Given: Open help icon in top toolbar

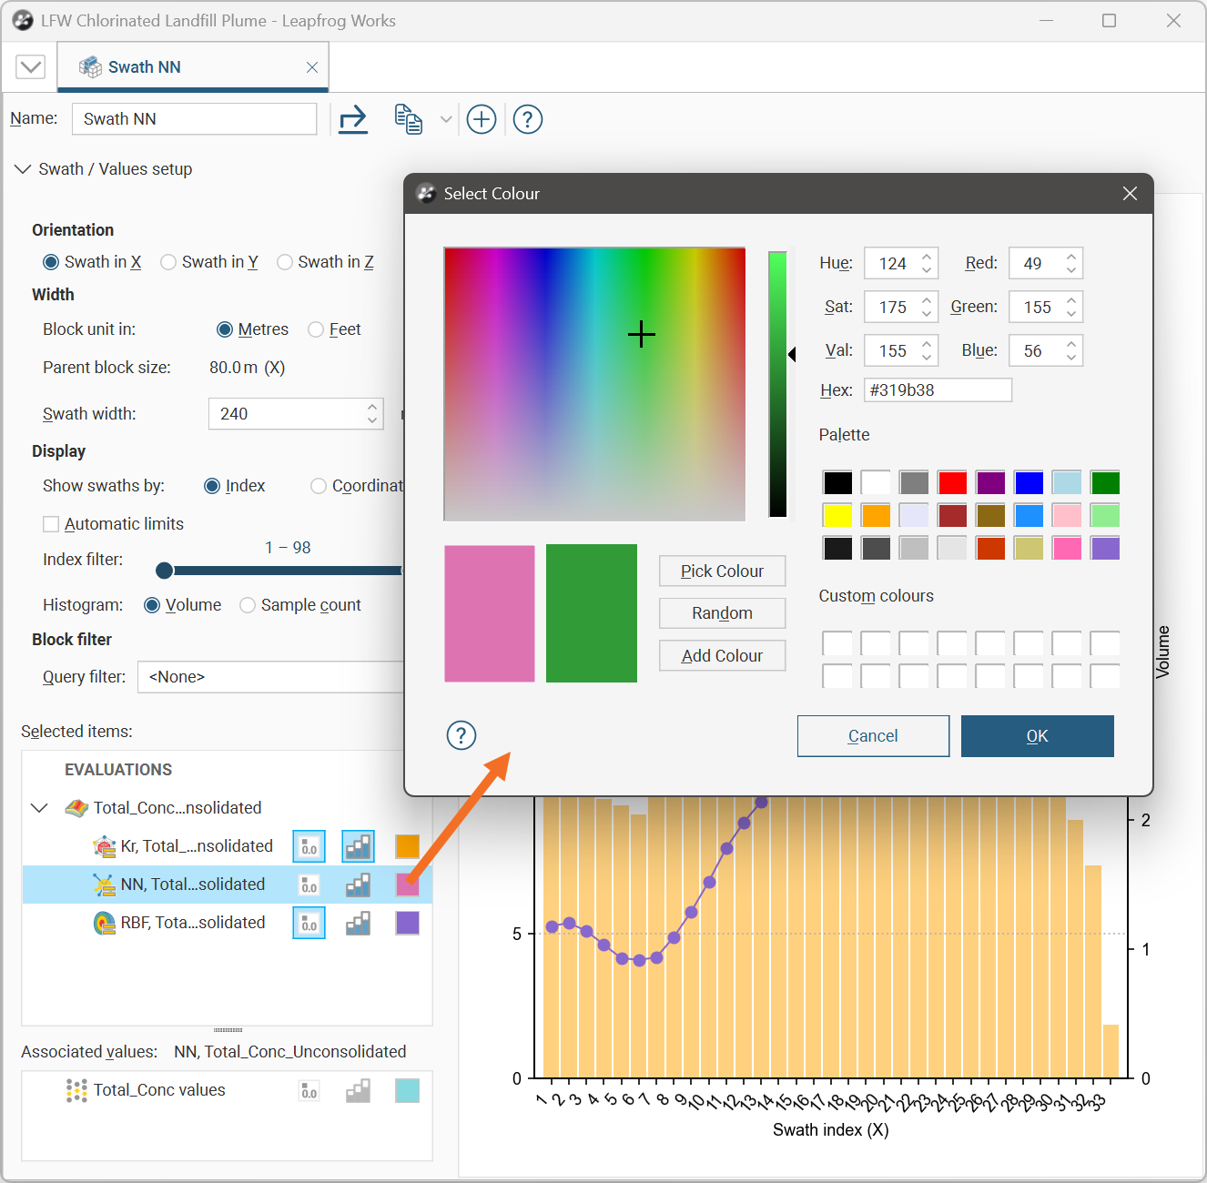Looking at the screenshot, I should pos(528,119).
